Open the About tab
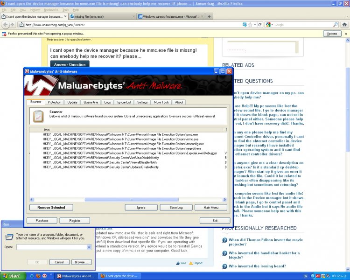The width and height of the screenshot is (350, 280). pyautogui.click(x=179, y=102)
